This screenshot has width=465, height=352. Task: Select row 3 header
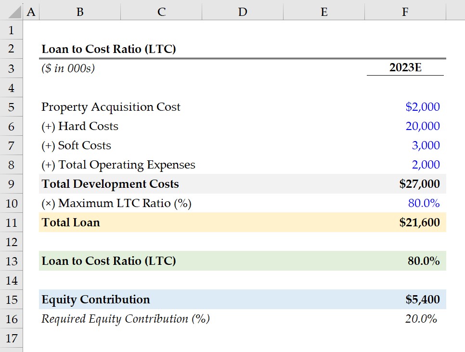[11, 68]
